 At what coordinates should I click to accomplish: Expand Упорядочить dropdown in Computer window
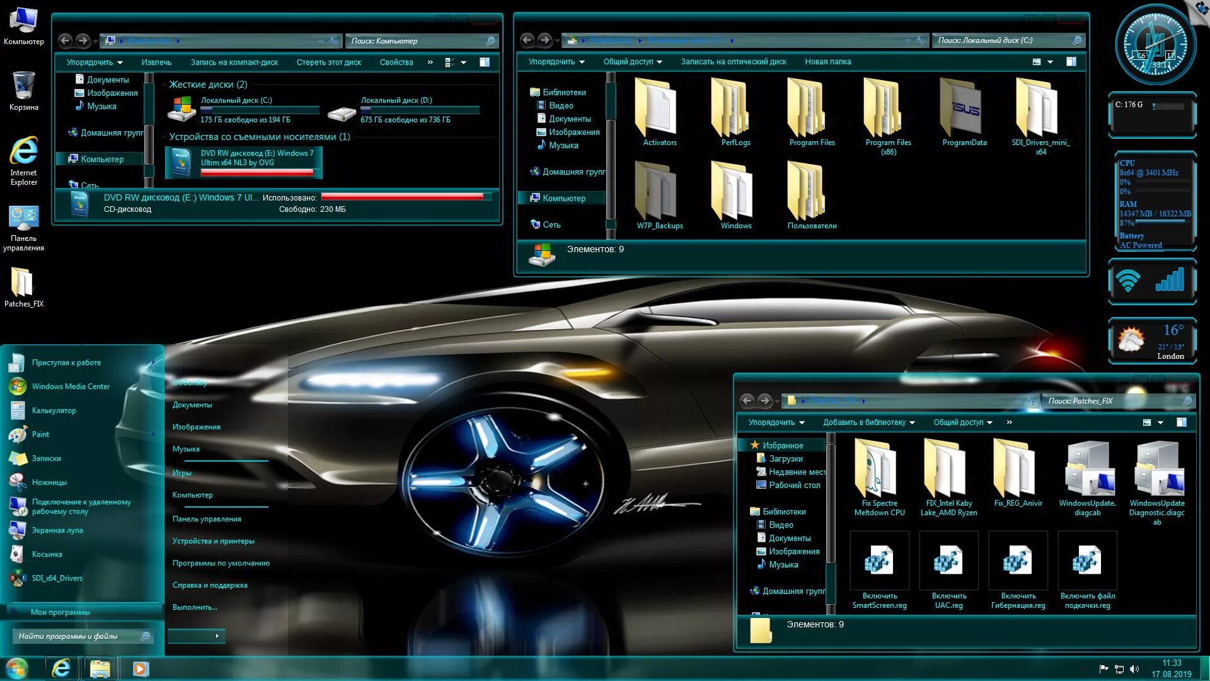pyautogui.click(x=95, y=62)
